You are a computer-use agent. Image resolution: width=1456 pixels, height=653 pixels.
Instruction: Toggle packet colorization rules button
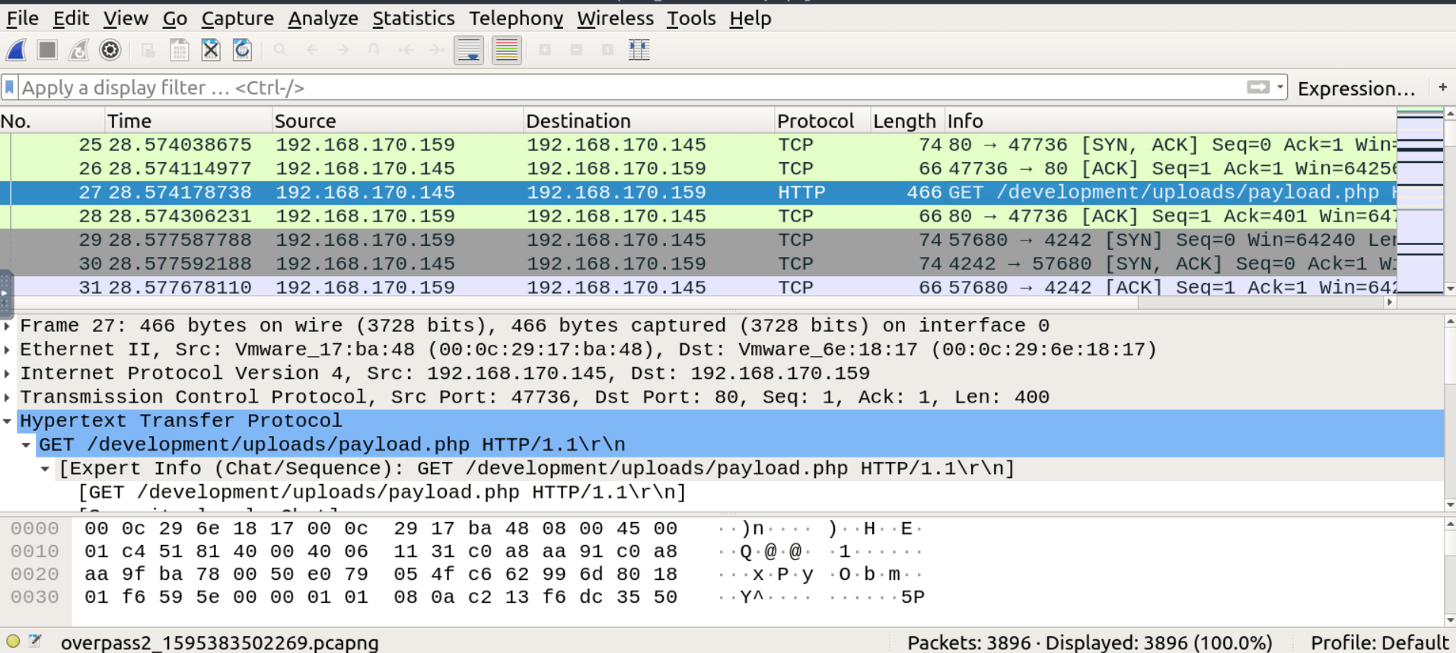[506, 50]
